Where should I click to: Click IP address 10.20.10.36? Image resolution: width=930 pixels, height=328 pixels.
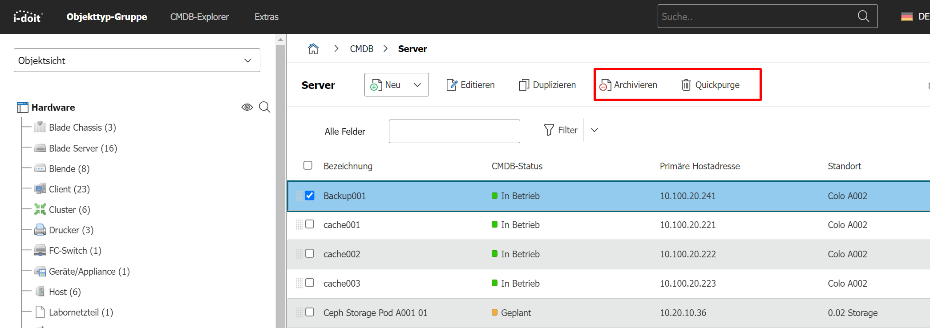[x=683, y=313]
